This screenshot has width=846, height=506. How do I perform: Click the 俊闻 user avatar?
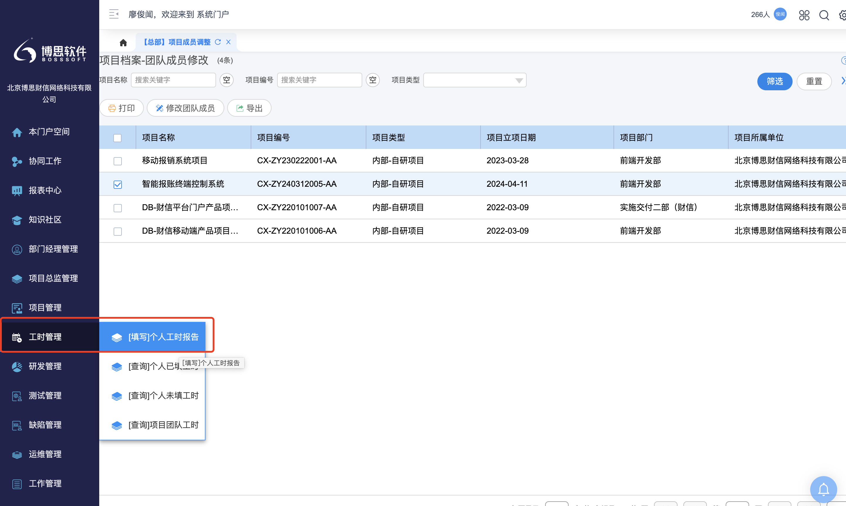[780, 14]
